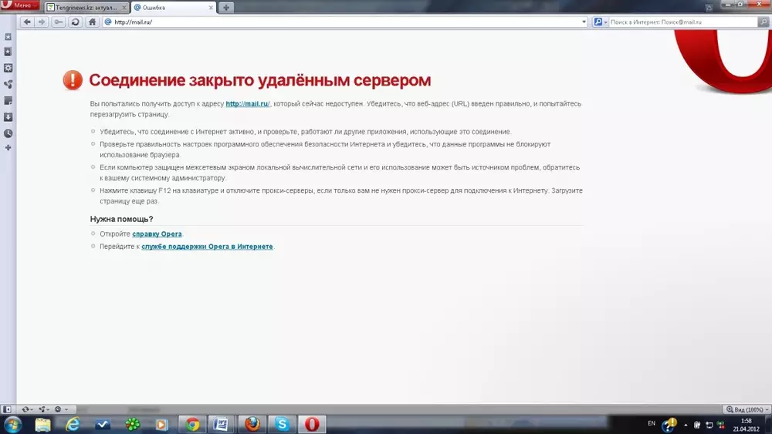The image size is (772, 434).
Task: Follow the справку Opera help link
Action: coord(157,234)
